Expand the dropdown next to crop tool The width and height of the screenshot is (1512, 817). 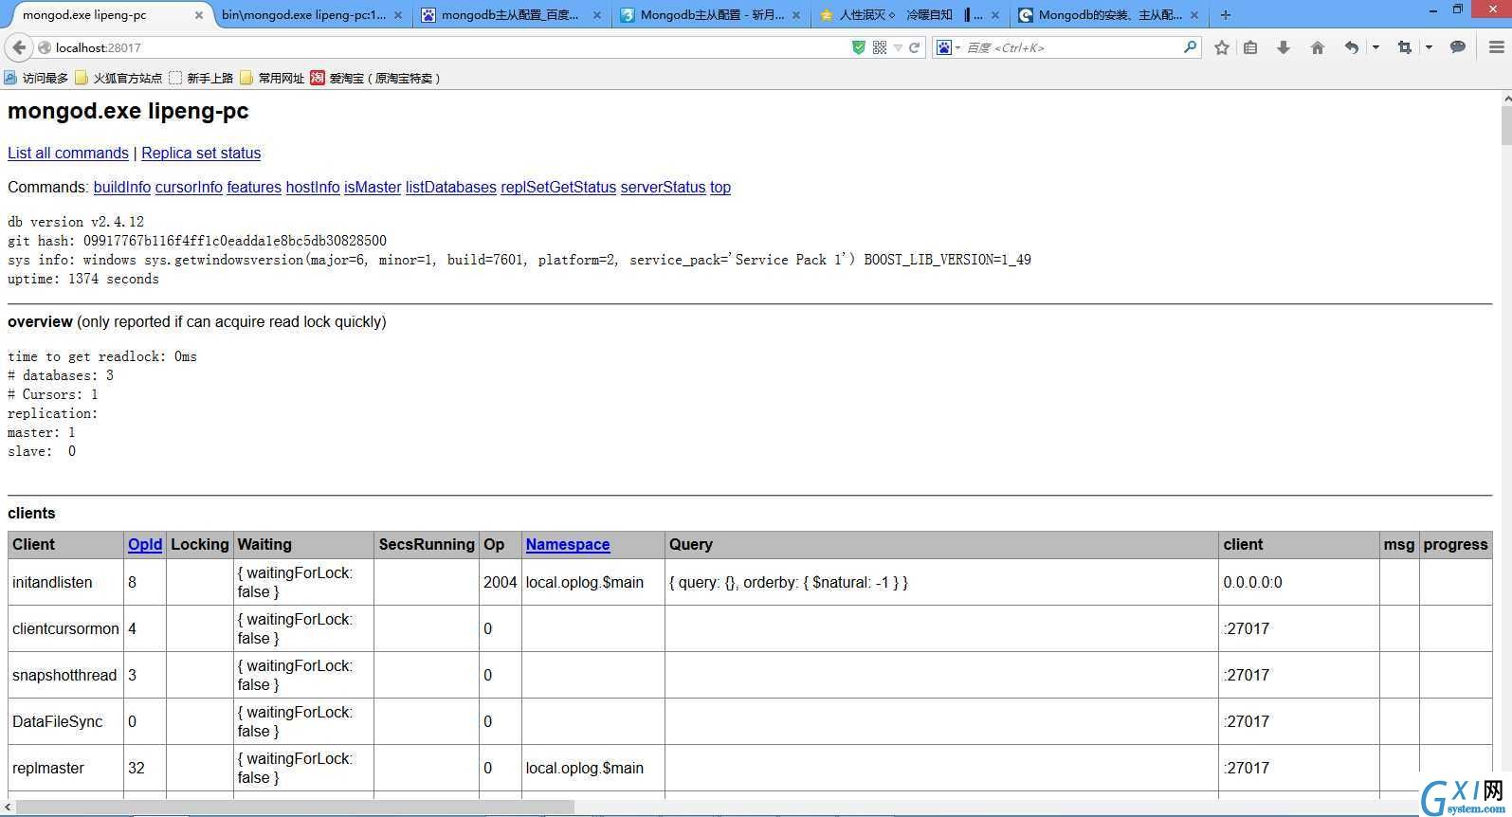point(1429,47)
